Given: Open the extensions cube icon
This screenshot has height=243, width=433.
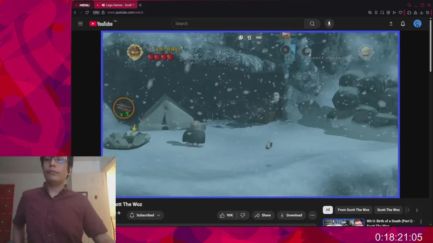Looking at the screenshot, I should [x=409, y=12].
